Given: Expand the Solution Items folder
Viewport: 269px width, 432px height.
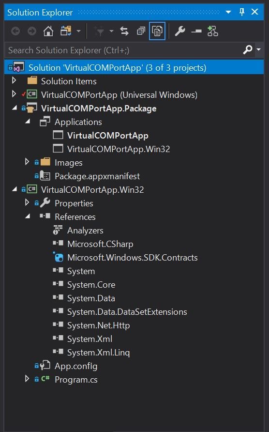Looking at the screenshot, I should pos(14,81).
